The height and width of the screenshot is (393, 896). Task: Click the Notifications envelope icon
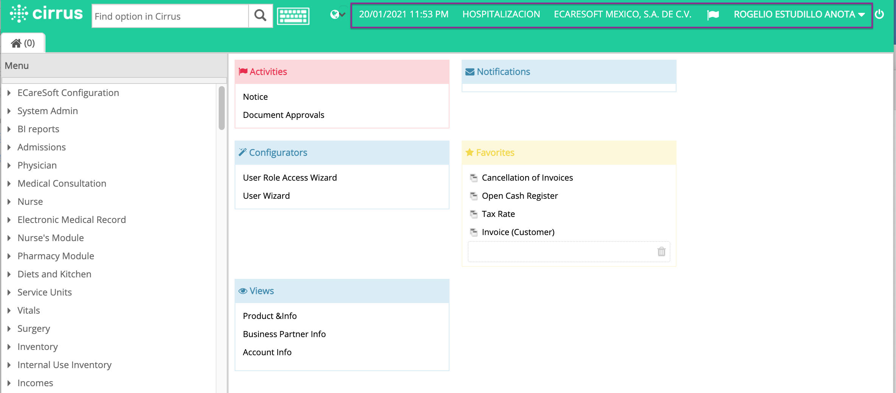[x=470, y=72]
